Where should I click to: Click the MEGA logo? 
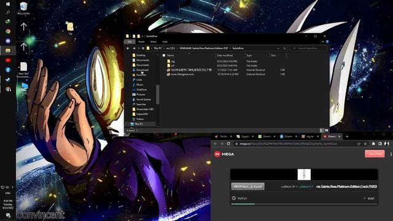click(x=224, y=154)
